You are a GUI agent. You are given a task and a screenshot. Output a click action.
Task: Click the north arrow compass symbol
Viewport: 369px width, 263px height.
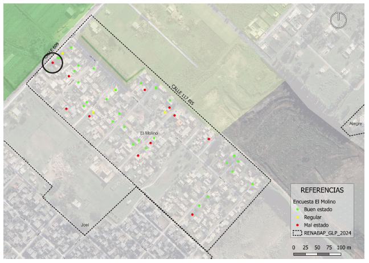pos(338,20)
